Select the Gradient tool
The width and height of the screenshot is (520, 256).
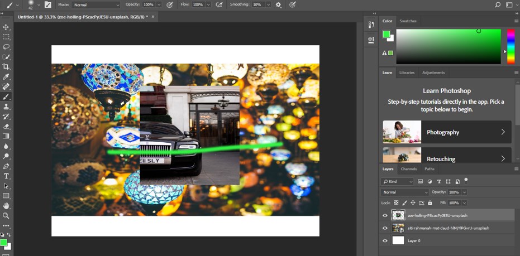[x=6, y=136]
